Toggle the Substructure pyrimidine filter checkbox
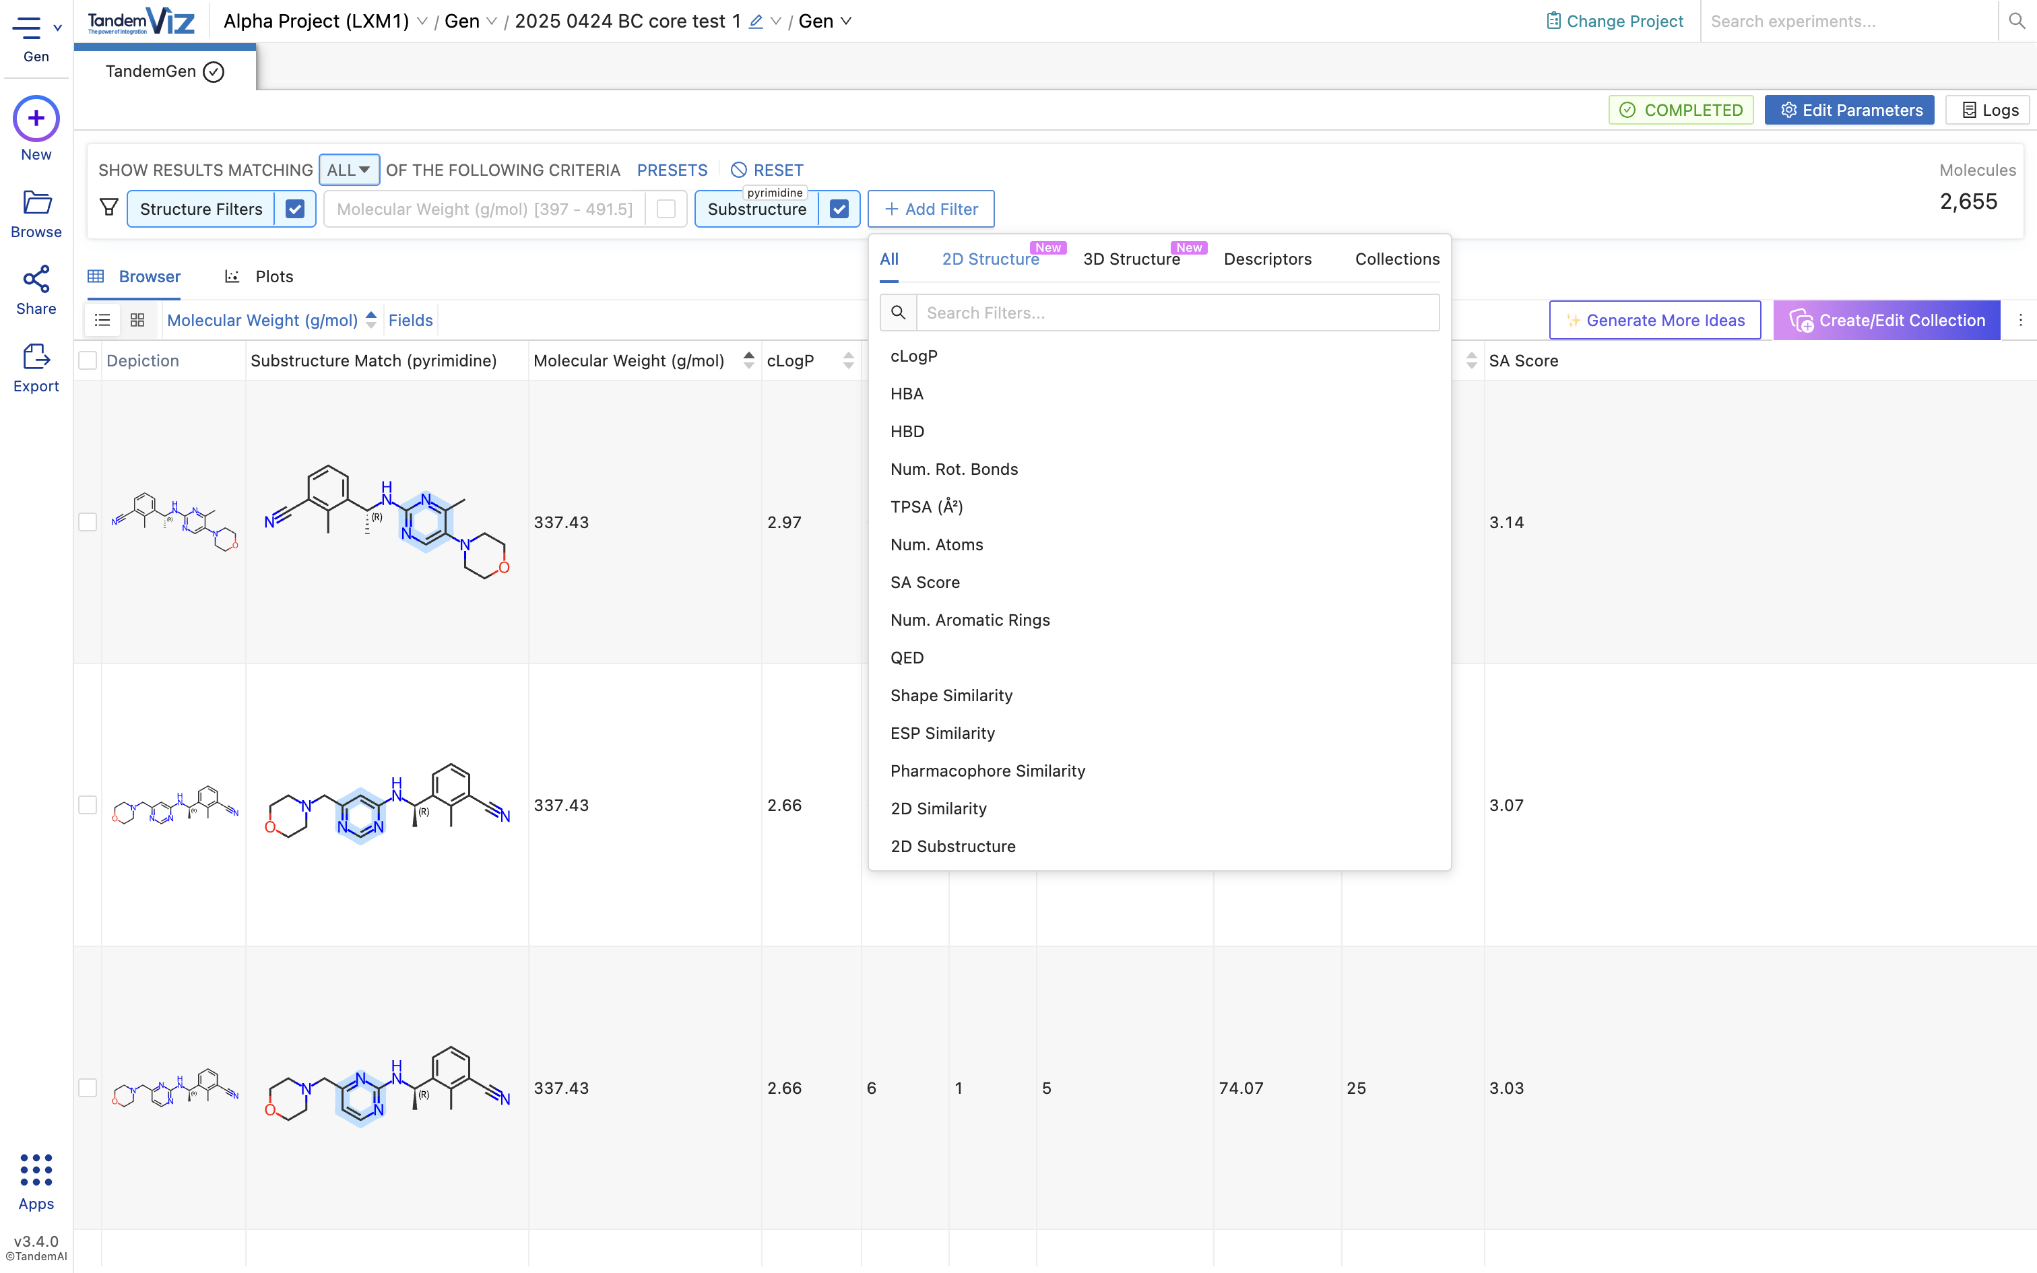 click(839, 209)
